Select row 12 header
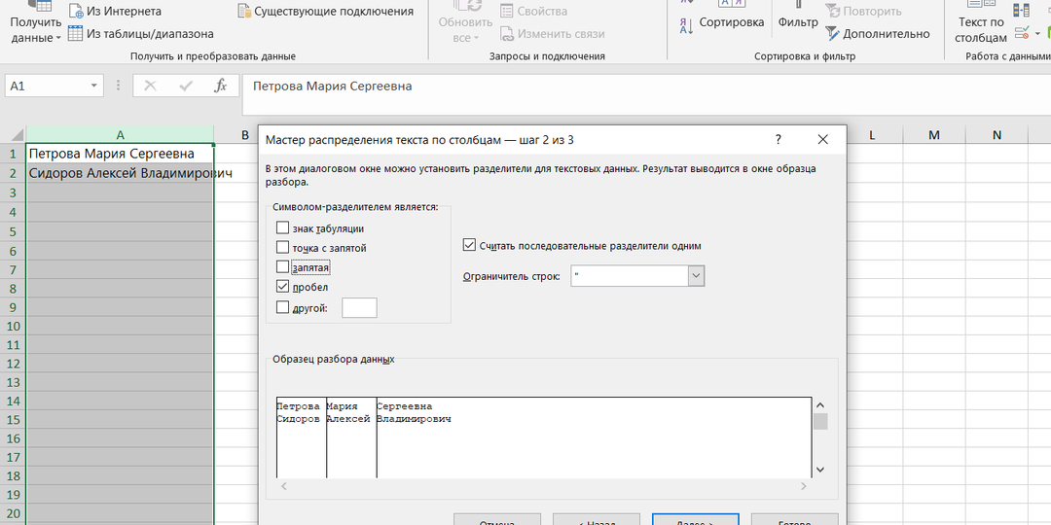This screenshot has width=1051, height=525. click(x=13, y=364)
